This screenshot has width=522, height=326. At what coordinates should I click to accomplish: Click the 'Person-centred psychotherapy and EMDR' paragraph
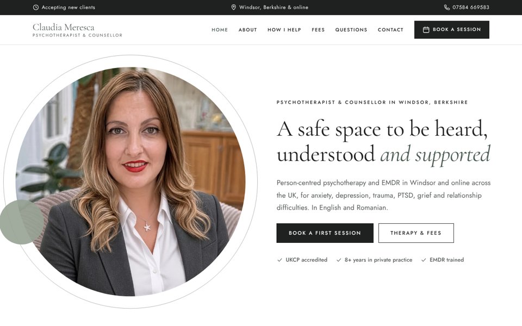(383, 195)
